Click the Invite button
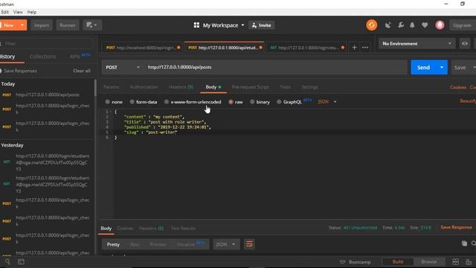 [x=261, y=25]
